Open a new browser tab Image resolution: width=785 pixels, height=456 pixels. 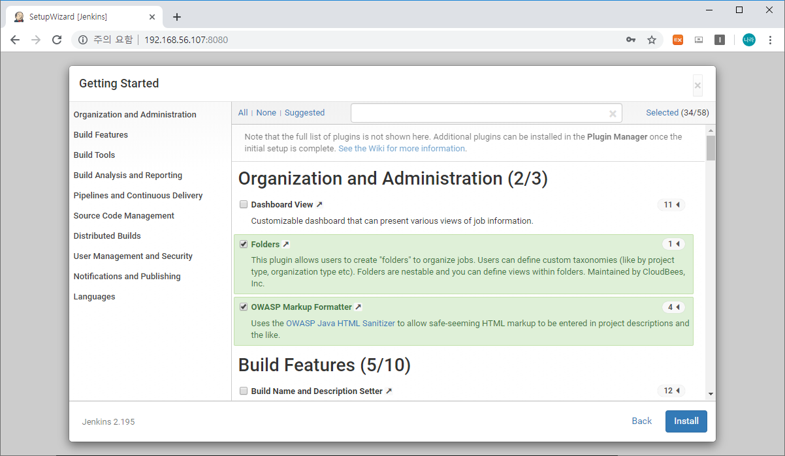point(176,17)
